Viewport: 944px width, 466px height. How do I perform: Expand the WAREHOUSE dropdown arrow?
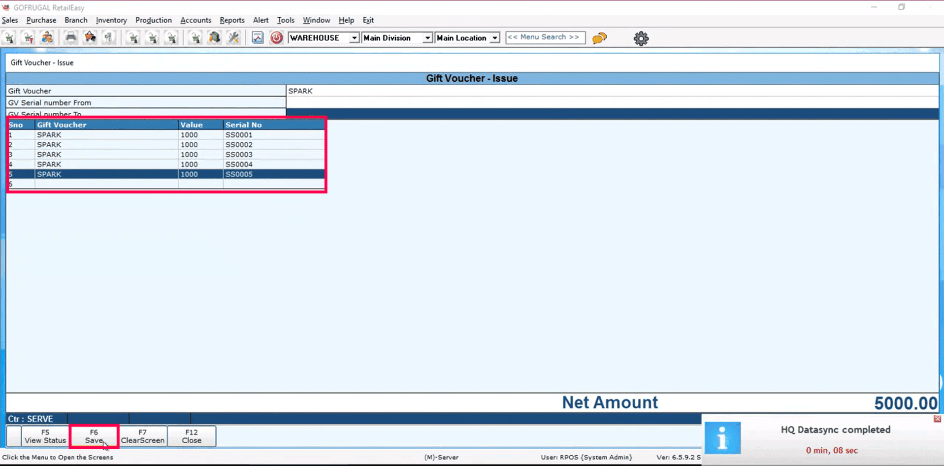[x=354, y=38]
